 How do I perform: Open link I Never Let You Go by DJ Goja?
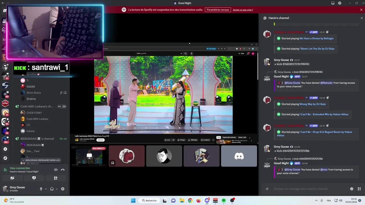pos(317,49)
